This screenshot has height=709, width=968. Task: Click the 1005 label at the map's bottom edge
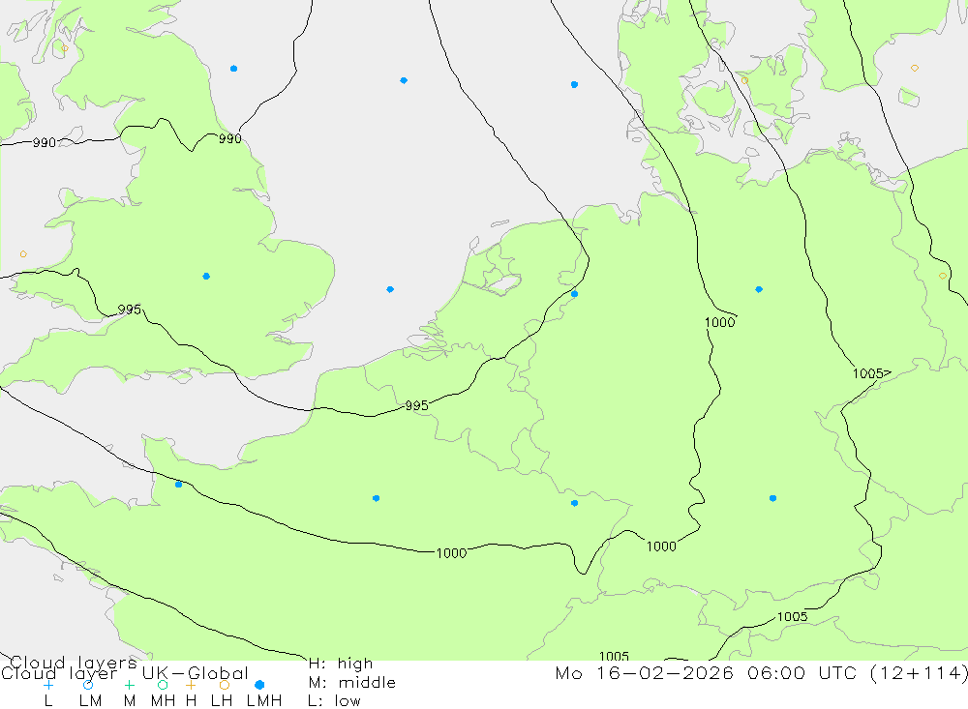pyautogui.click(x=614, y=656)
